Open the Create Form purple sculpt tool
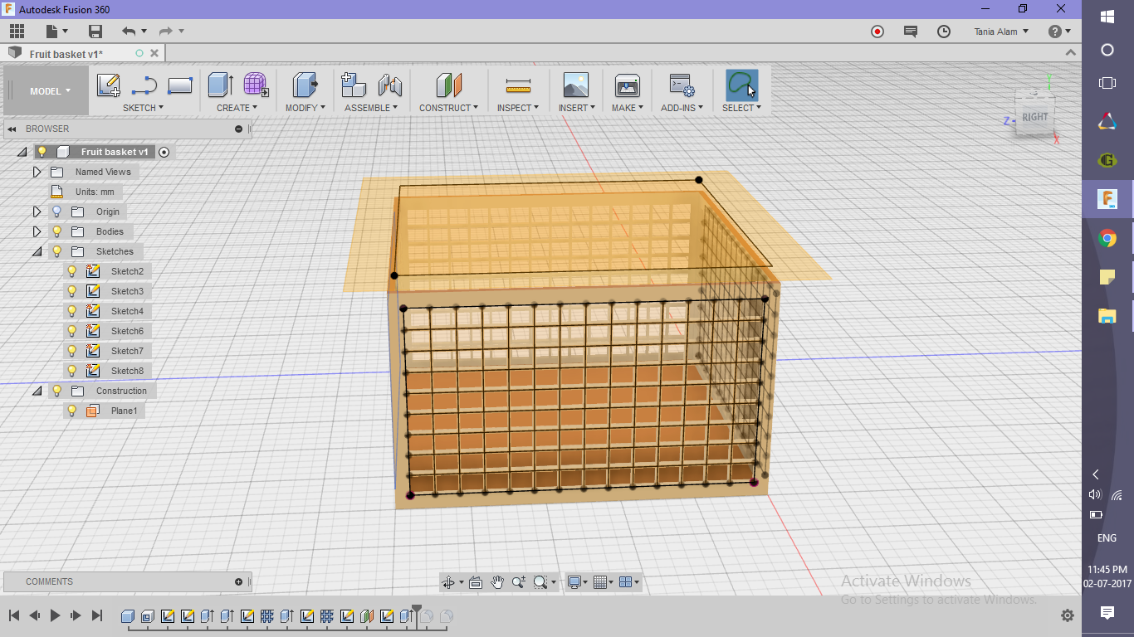This screenshot has width=1134, height=637. coord(256,85)
